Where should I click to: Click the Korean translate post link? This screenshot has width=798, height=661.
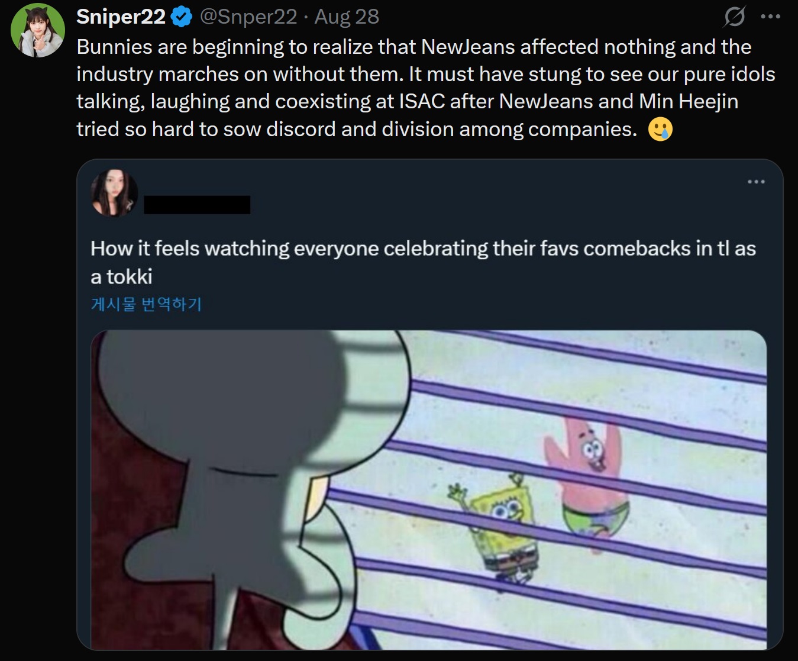(x=146, y=304)
